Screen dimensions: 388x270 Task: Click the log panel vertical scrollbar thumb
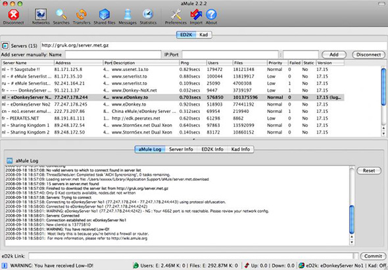click(352, 219)
